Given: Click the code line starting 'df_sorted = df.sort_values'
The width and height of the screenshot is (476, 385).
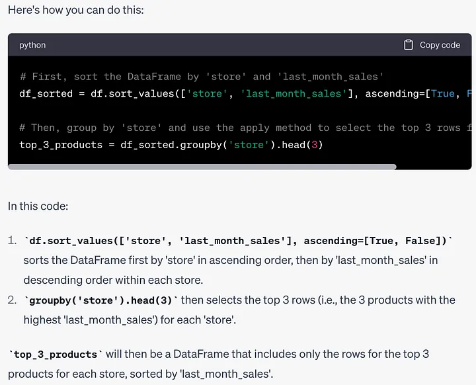Looking at the screenshot, I should click(x=245, y=93).
